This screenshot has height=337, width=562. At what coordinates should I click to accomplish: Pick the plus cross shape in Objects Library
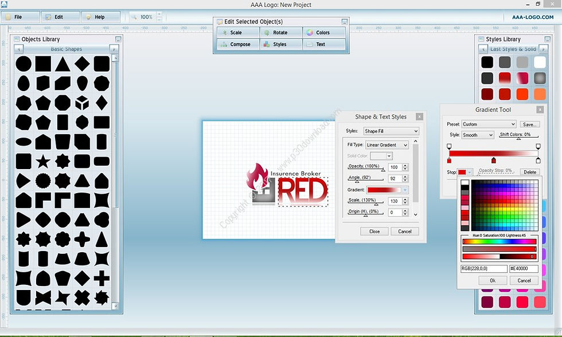click(102, 278)
